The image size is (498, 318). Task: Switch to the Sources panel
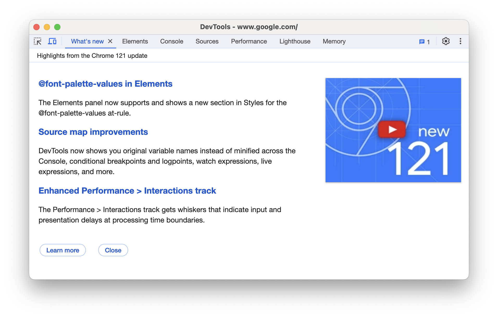(207, 41)
